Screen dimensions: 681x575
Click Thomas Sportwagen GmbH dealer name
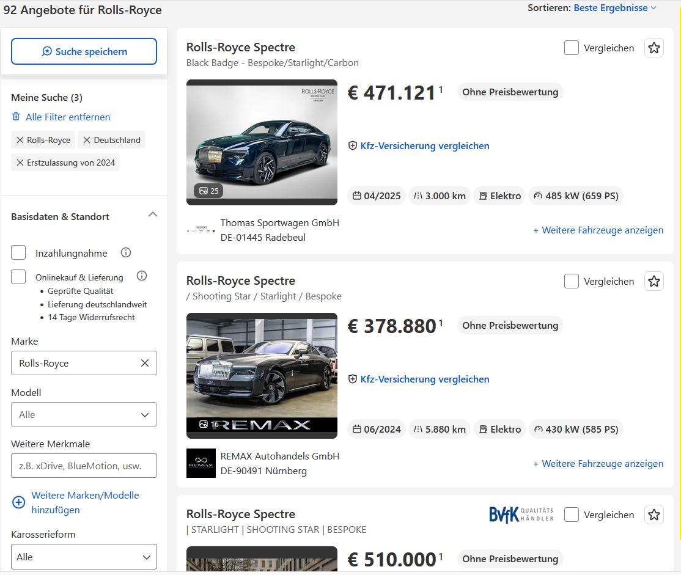tap(280, 223)
